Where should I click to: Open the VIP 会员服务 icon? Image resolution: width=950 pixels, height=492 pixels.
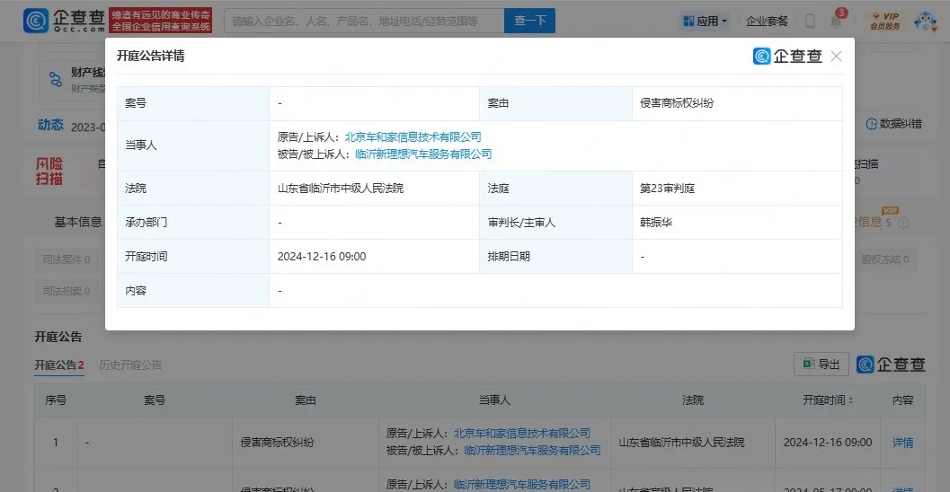point(885,21)
